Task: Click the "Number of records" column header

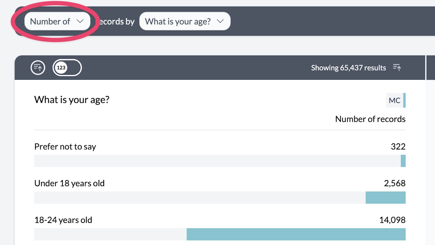Action: pyautogui.click(x=370, y=119)
